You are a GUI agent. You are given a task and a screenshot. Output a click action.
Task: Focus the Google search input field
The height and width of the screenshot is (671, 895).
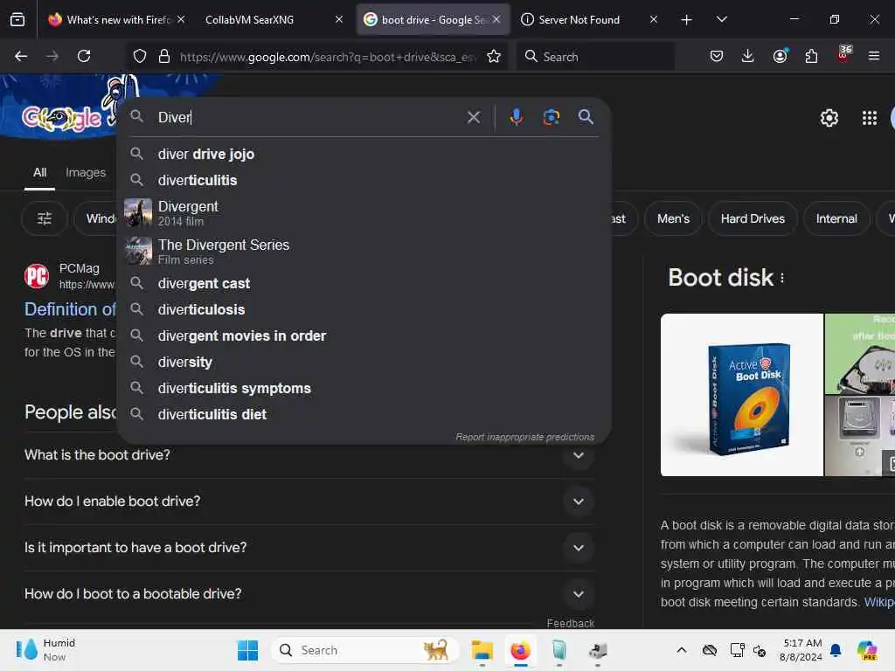coord(309,117)
